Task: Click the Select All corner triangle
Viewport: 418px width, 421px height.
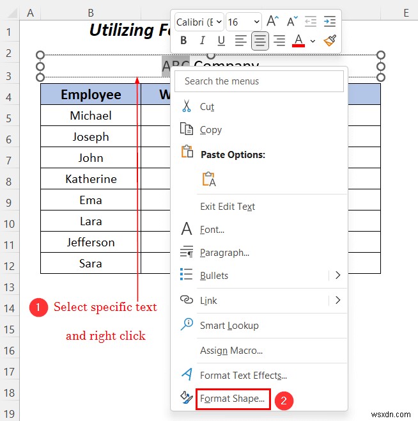Action: click(x=12, y=13)
